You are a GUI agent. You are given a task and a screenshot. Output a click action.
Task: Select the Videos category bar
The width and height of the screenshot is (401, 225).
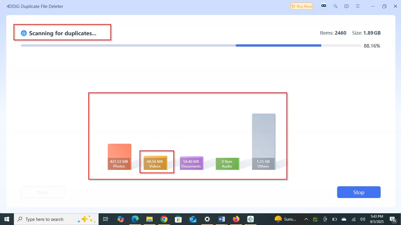(x=155, y=163)
